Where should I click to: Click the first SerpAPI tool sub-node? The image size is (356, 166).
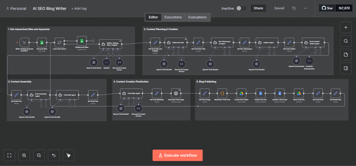[106, 62]
